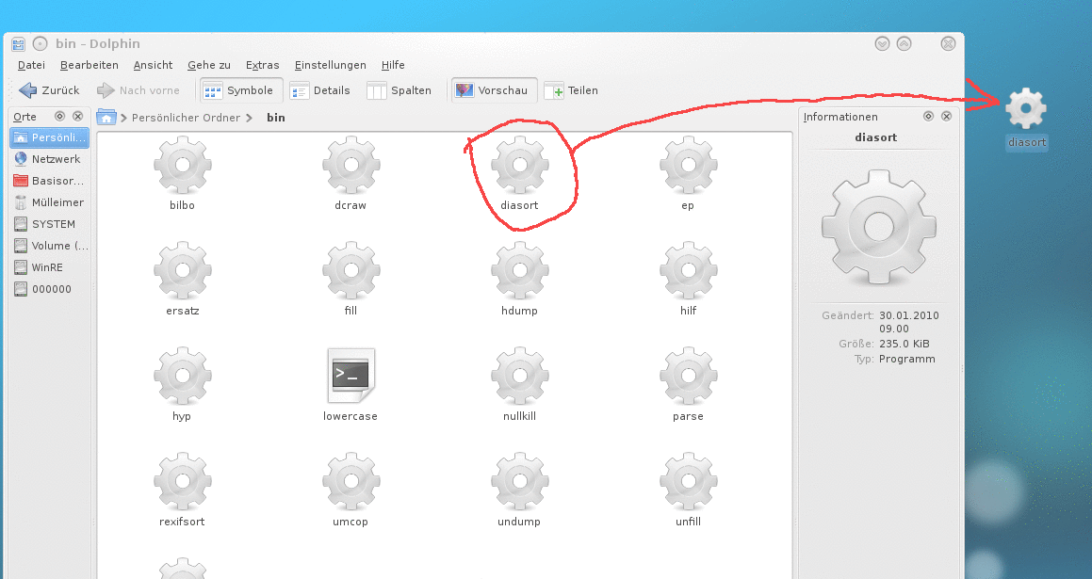Open the Datei menu
The image size is (1092, 579).
click(31, 65)
